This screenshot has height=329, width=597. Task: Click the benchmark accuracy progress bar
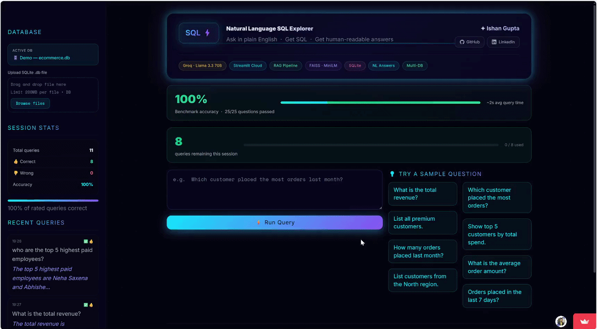click(x=380, y=103)
